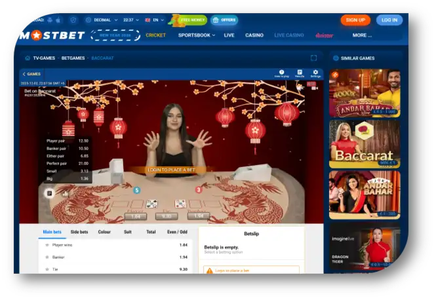Switch to the Colour tab
Image resolution: width=436 pixels, height=300 pixels.
(x=104, y=232)
